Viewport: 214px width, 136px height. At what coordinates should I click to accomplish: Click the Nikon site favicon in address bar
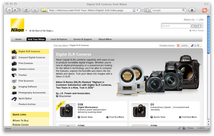pos(44,10)
